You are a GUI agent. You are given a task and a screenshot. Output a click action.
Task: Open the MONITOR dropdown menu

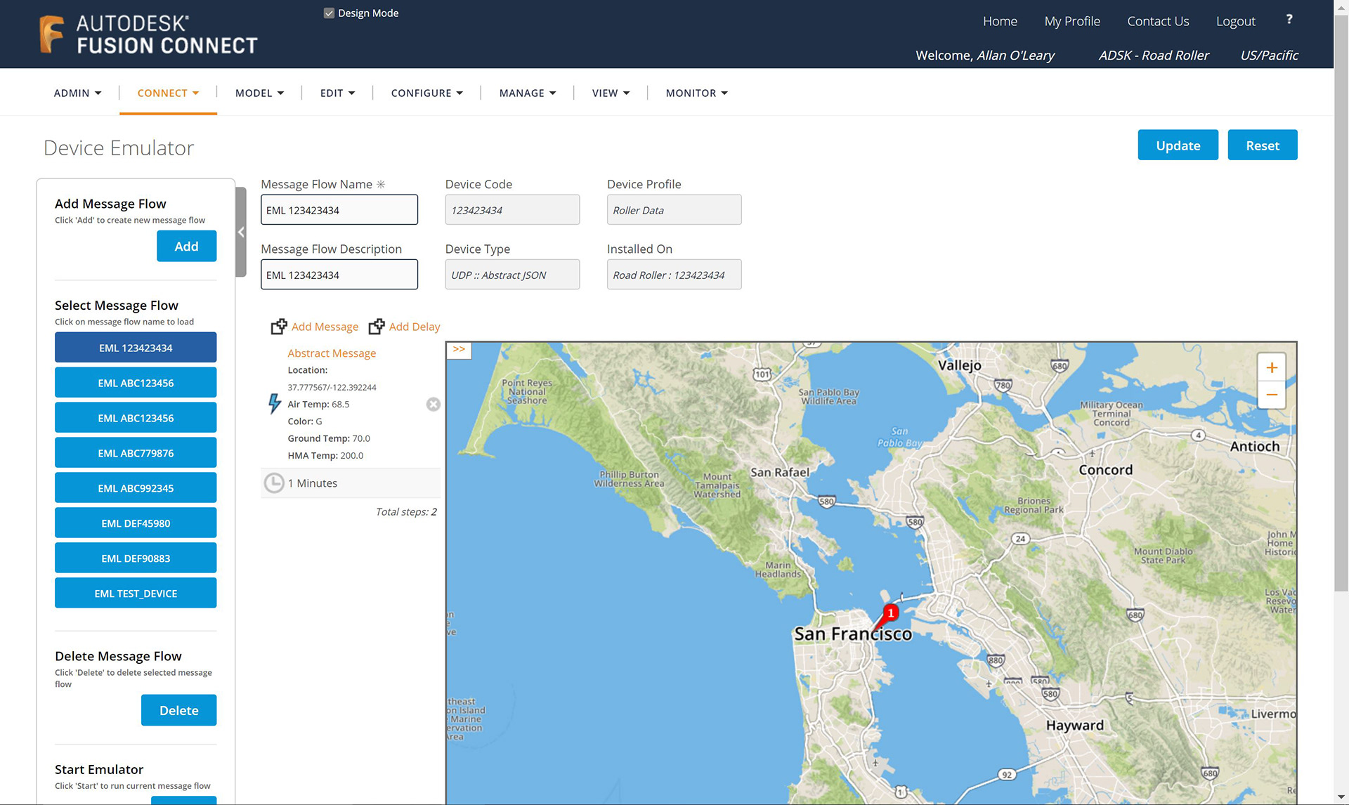point(696,93)
